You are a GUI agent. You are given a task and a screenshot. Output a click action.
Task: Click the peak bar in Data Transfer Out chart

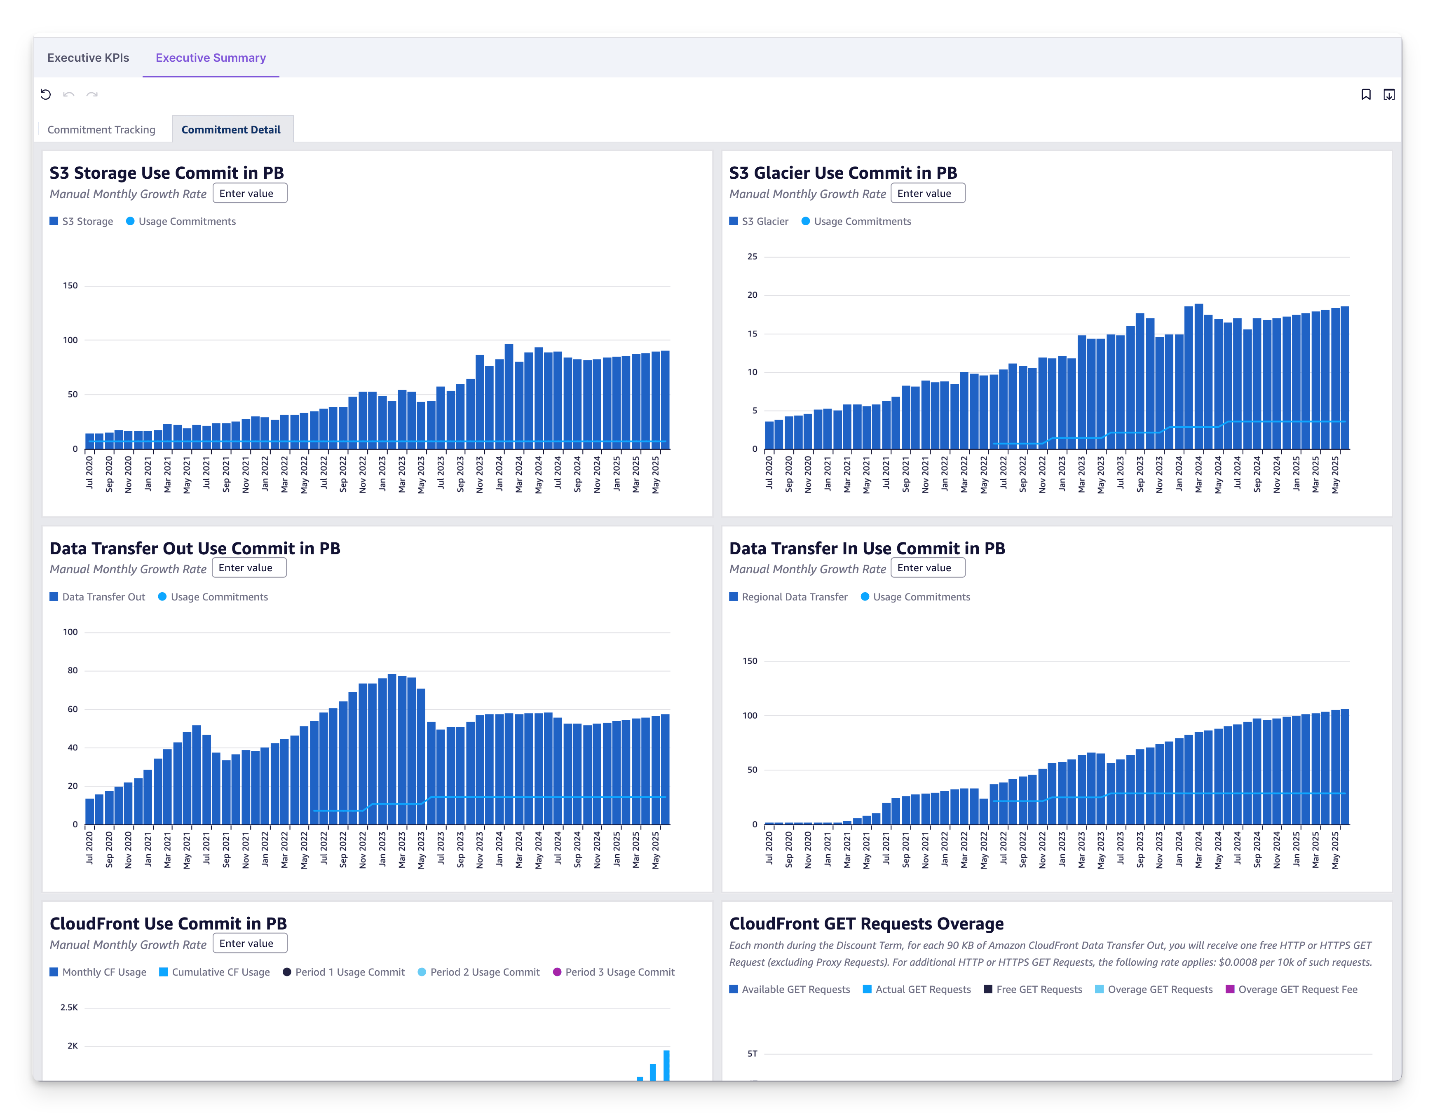pos(392,749)
